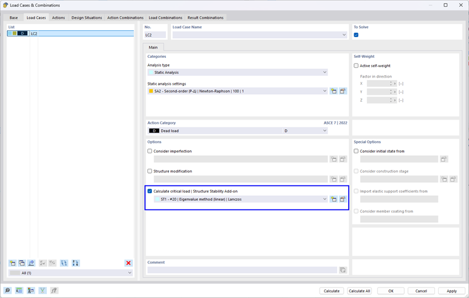
Task: Click the new load case icon below the list
Action: [12, 263]
